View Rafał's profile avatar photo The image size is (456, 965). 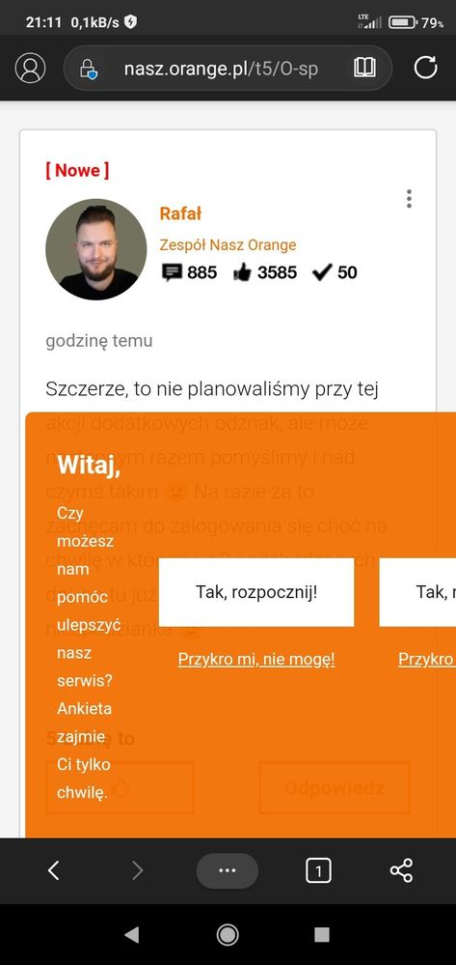(x=95, y=249)
